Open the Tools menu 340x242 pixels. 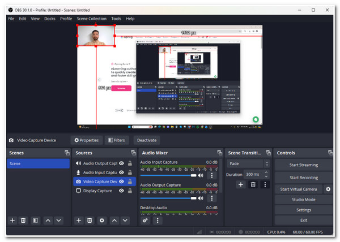tap(116, 19)
